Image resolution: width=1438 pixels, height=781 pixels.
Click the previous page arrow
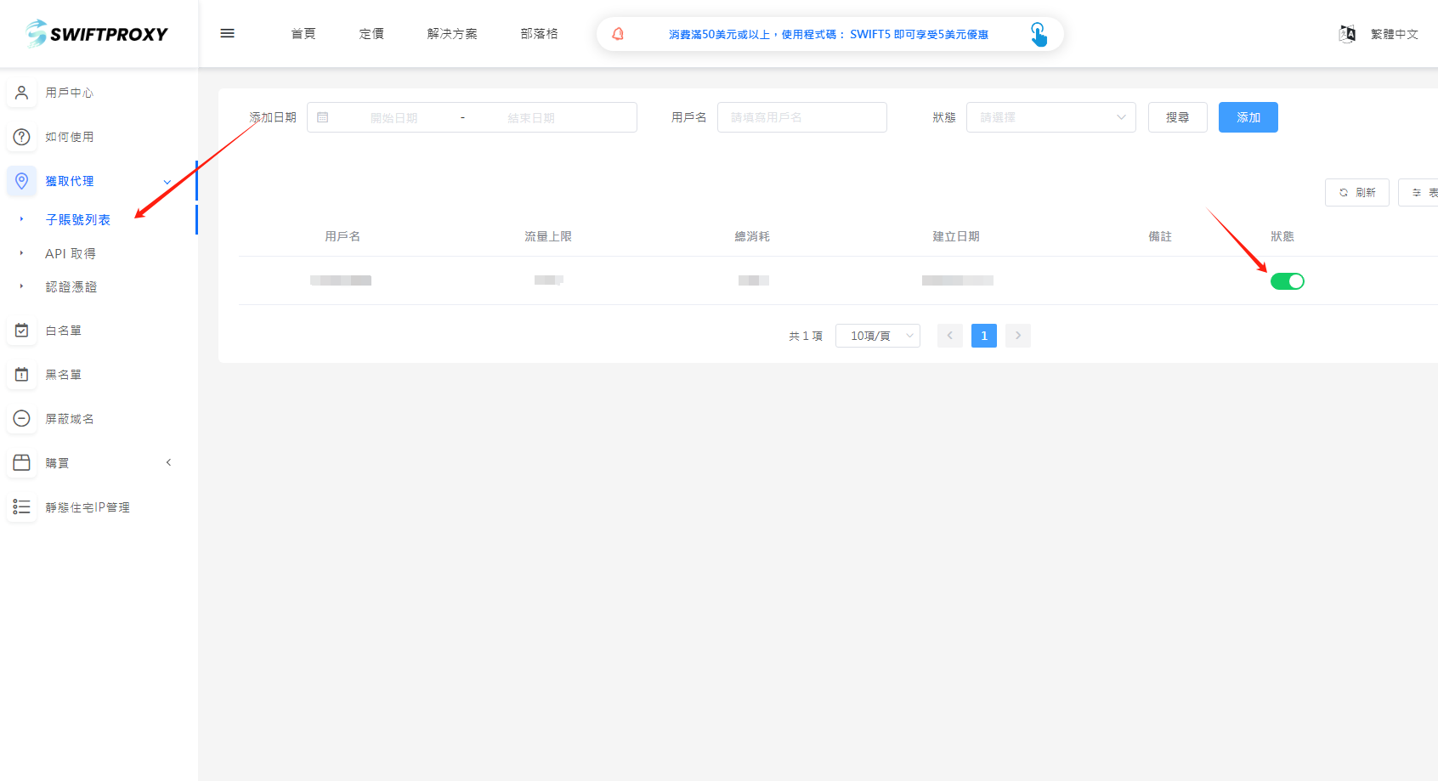949,336
